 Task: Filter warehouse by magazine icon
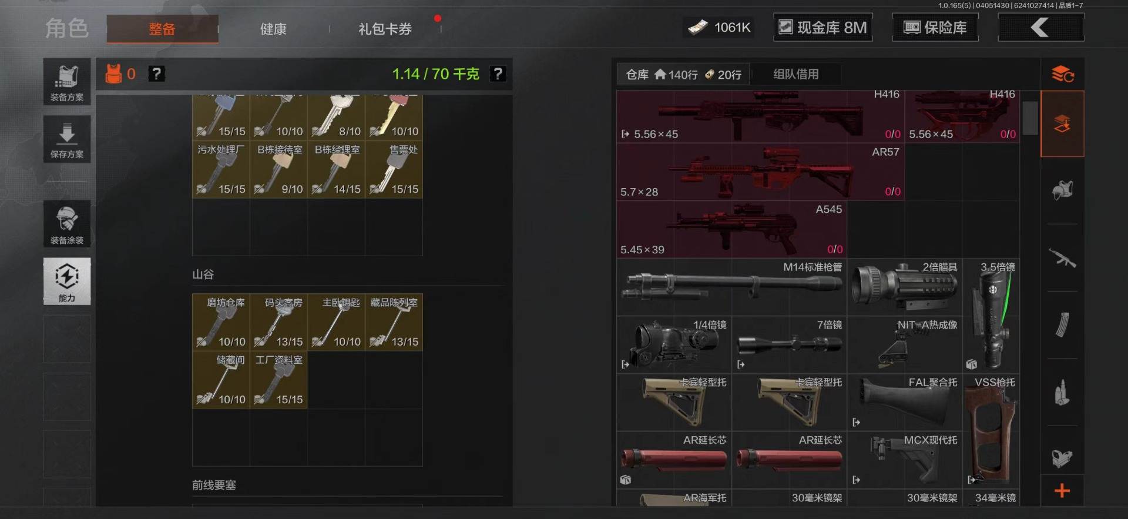[1062, 325]
